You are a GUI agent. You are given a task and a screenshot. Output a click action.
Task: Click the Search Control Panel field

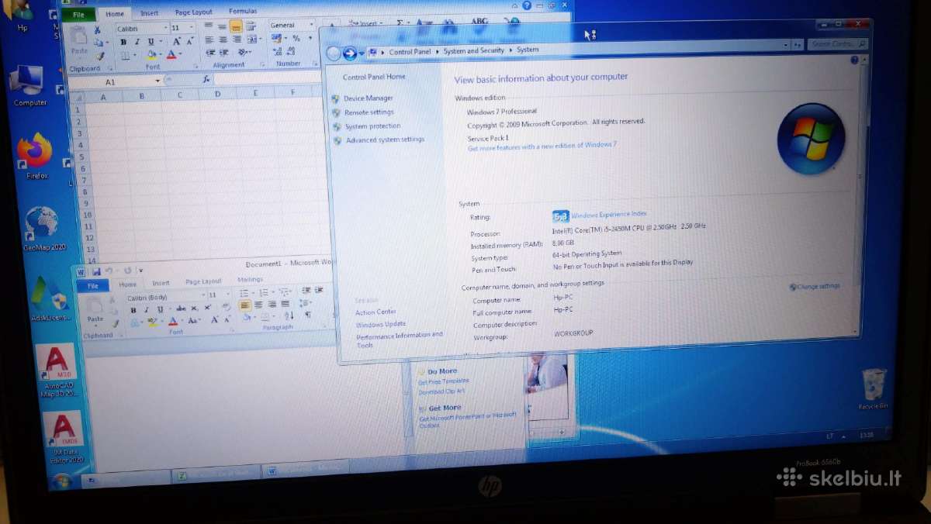(x=838, y=44)
